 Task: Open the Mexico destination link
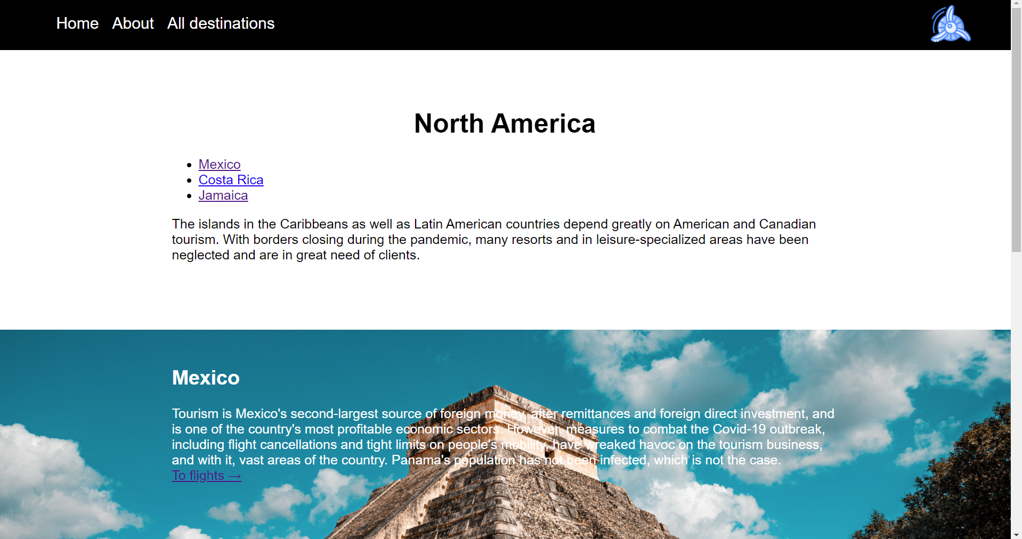(219, 165)
